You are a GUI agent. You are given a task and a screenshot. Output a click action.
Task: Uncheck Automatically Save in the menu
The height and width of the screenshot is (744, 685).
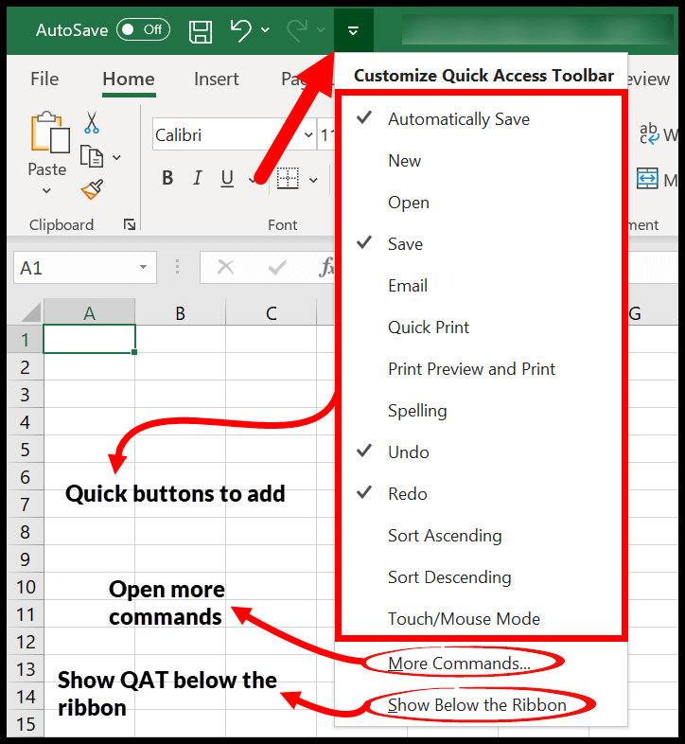458,119
